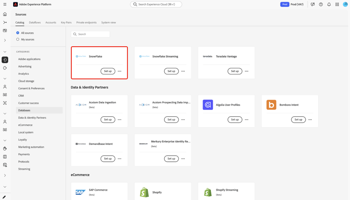Select the CRM category

coord(21,96)
